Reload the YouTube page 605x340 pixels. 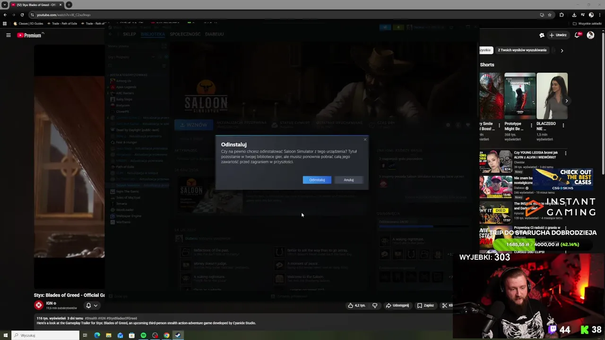pos(22,15)
